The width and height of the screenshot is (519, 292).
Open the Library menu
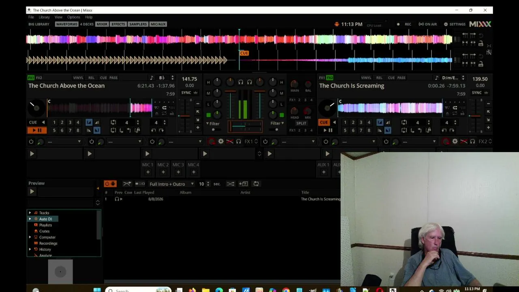44,17
